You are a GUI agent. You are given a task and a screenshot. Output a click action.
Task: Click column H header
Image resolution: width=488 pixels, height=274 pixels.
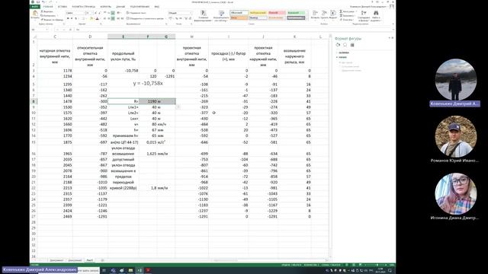click(191, 37)
